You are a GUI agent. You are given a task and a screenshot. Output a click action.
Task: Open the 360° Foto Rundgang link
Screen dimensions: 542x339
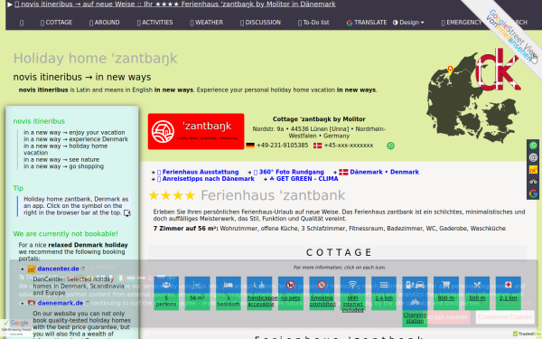[289, 172]
